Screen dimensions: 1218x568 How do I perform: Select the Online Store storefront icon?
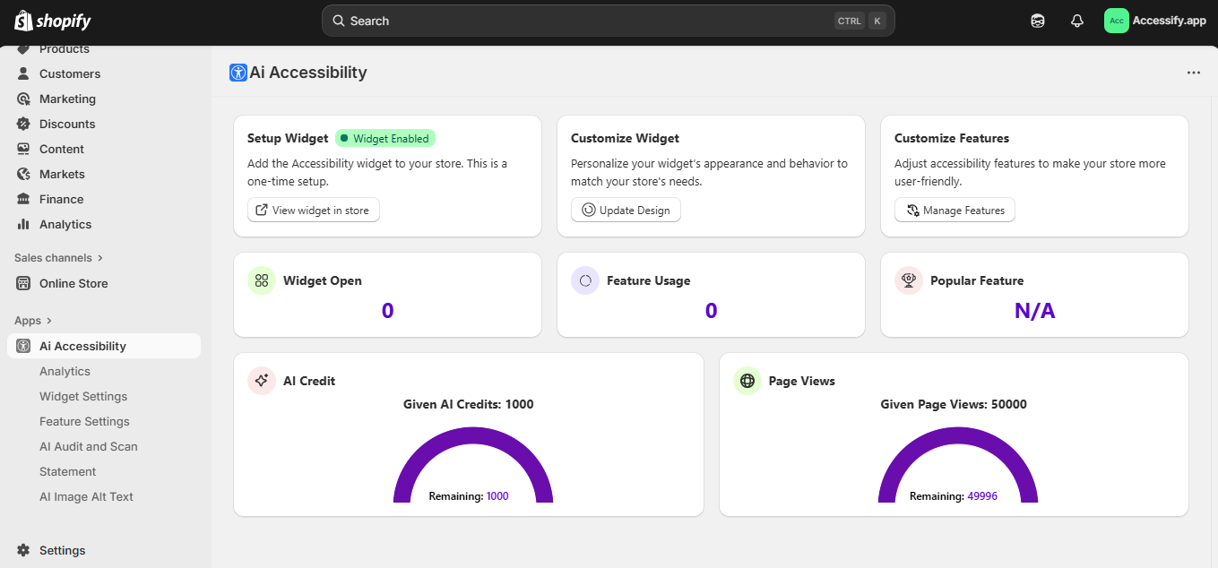click(x=22, y=283)
